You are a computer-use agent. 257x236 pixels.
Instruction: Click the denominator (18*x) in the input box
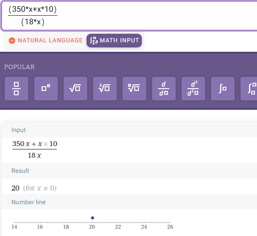click(x=33, y=22)
